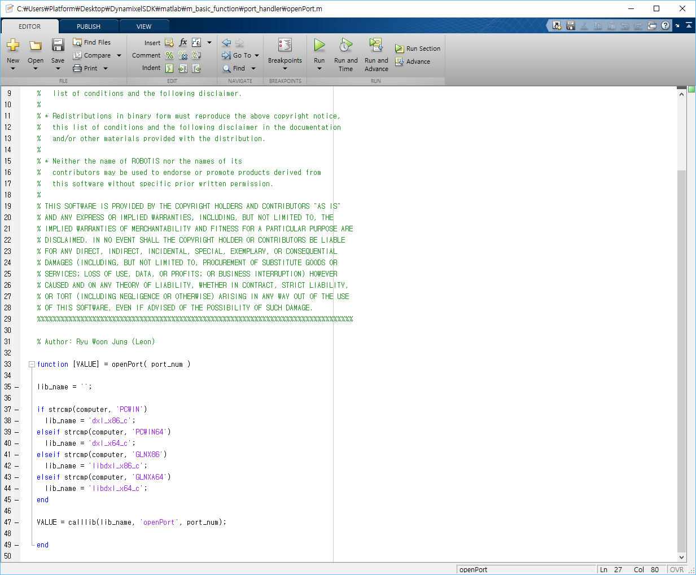Viewport: 696px width, 575px height.
Task: Expand the New dropdown arrow
Action: [13, 69]
